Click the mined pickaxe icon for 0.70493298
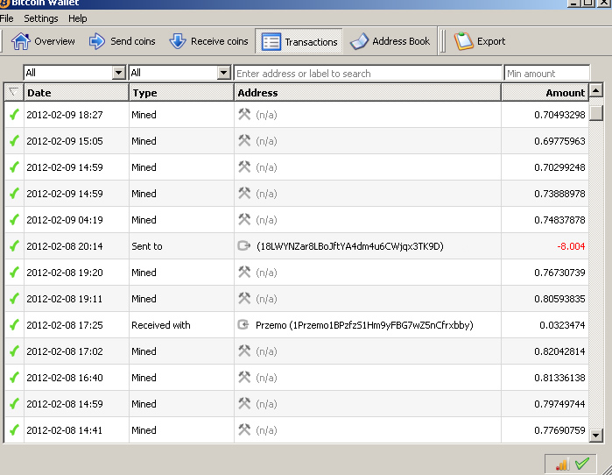 (244, 115)
